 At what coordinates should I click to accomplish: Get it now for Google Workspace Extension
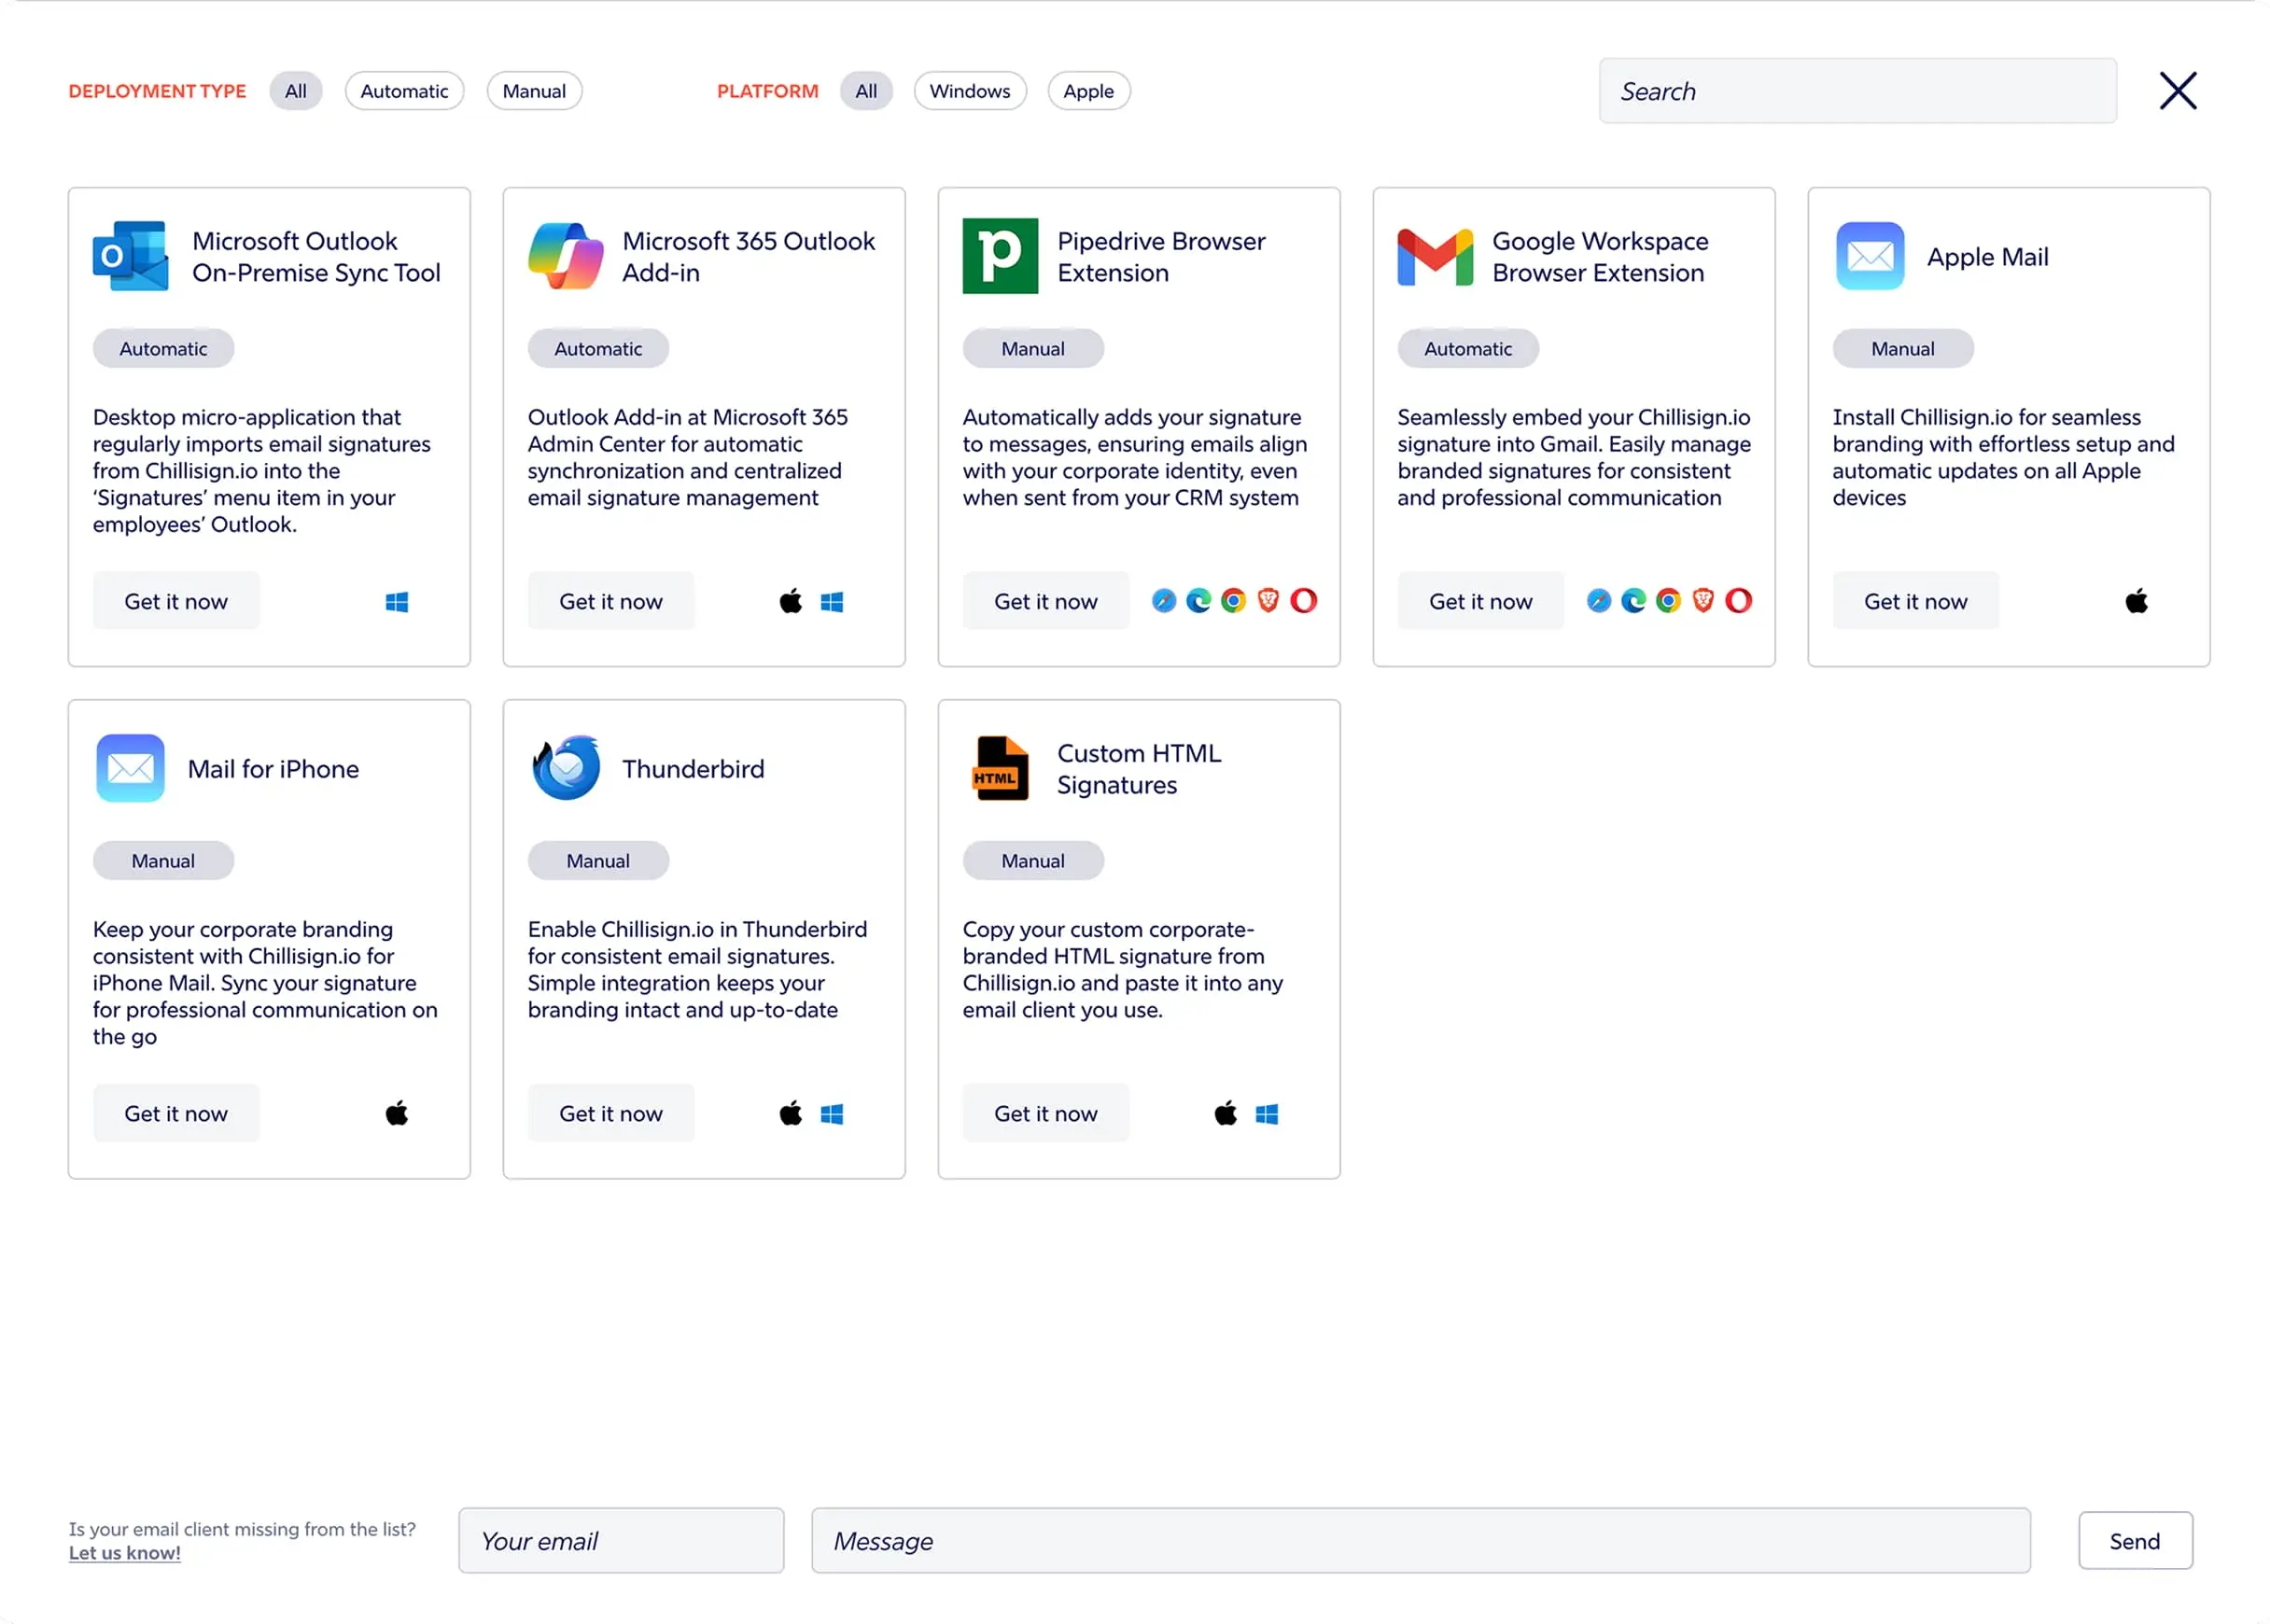[1481, 601]
